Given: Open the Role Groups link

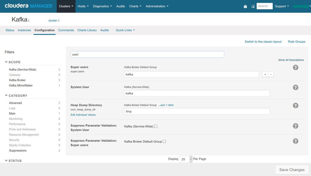Looking at the screenshot, I should click(296, 42).
